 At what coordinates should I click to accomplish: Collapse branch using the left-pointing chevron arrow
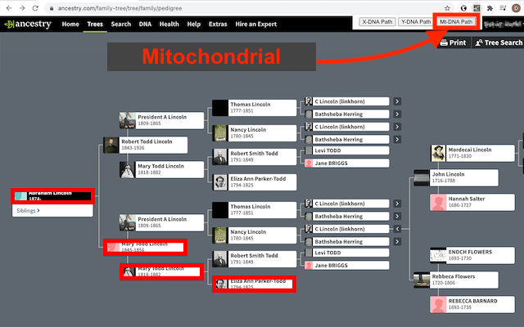coord(397,229)
